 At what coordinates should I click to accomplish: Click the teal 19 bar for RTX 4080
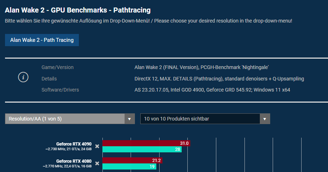[129, 167]
